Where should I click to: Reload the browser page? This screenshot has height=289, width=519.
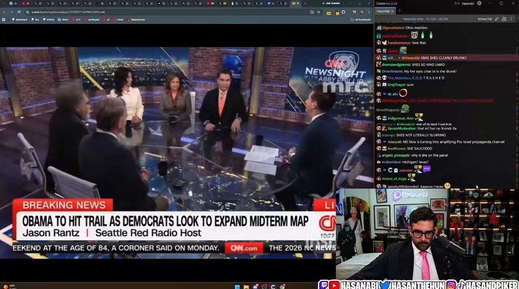[x=19, y=12]
